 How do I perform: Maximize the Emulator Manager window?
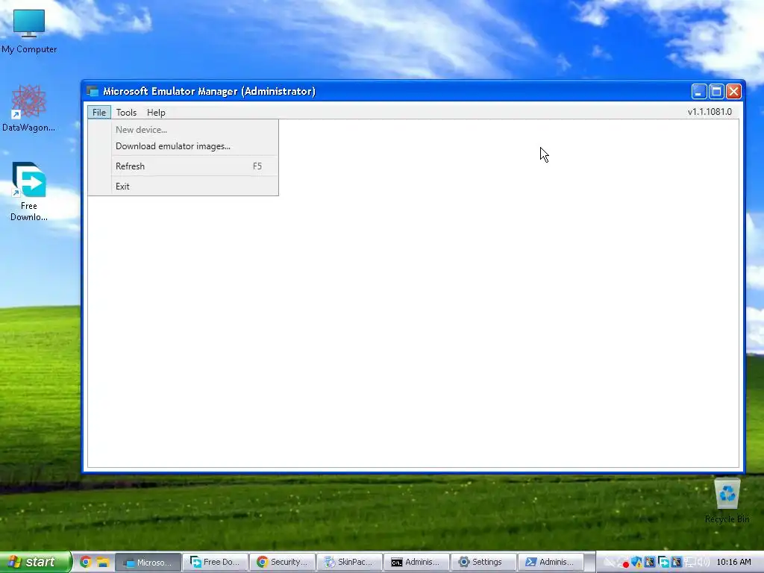click(x=716, y=91)
